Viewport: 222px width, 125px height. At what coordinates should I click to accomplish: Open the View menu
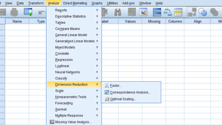click(x=9, y=3)
